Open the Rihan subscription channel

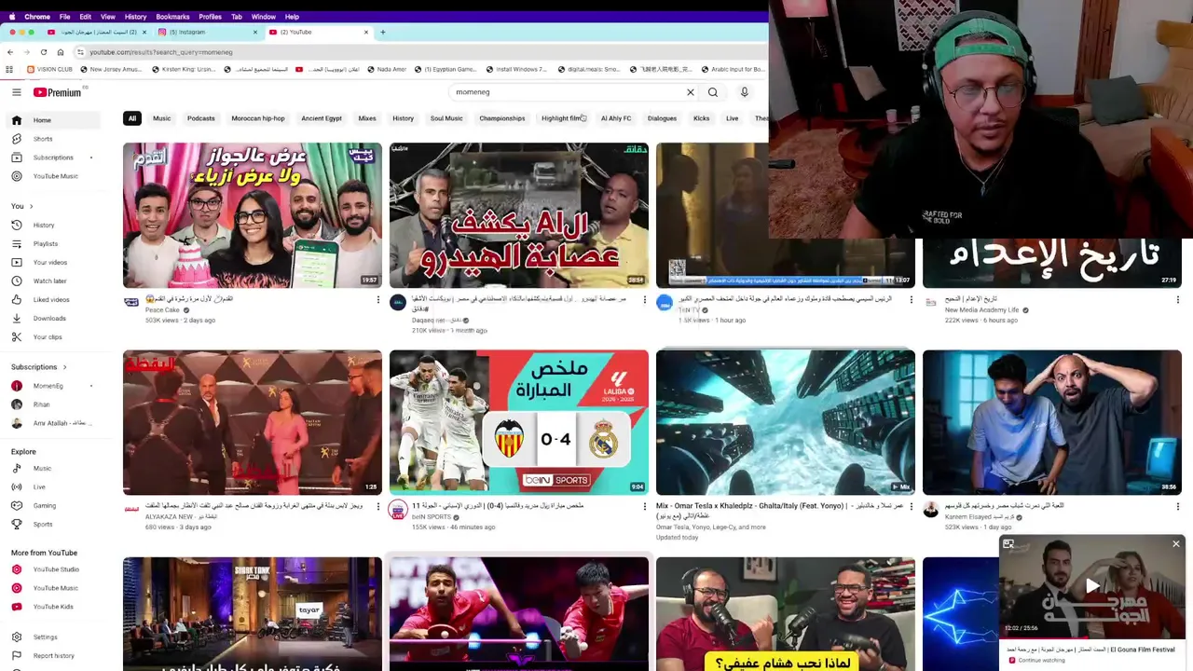(x=53, y=404)
